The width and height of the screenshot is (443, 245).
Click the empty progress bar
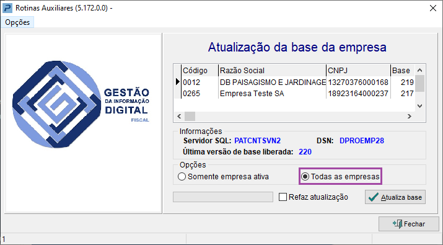pyautogui.click(x=223, y=197)
